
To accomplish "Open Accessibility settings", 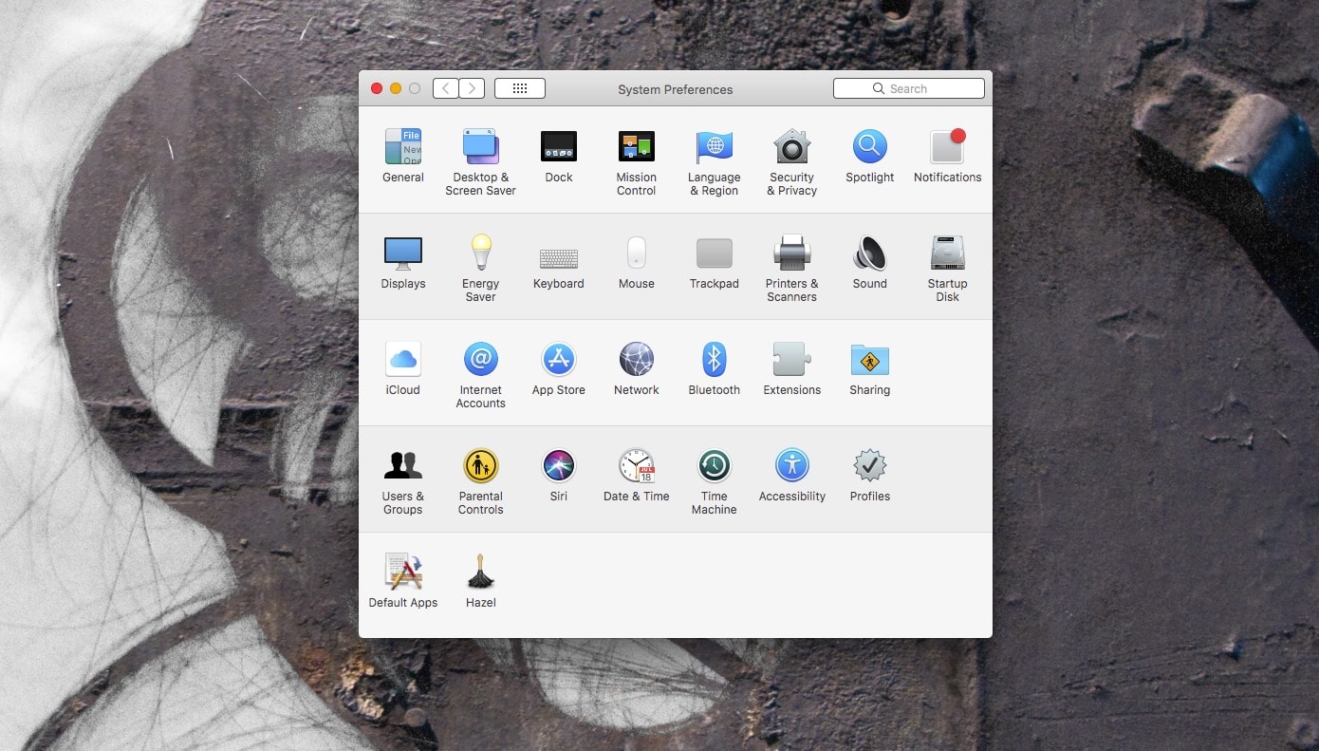I will click(791, 466).
